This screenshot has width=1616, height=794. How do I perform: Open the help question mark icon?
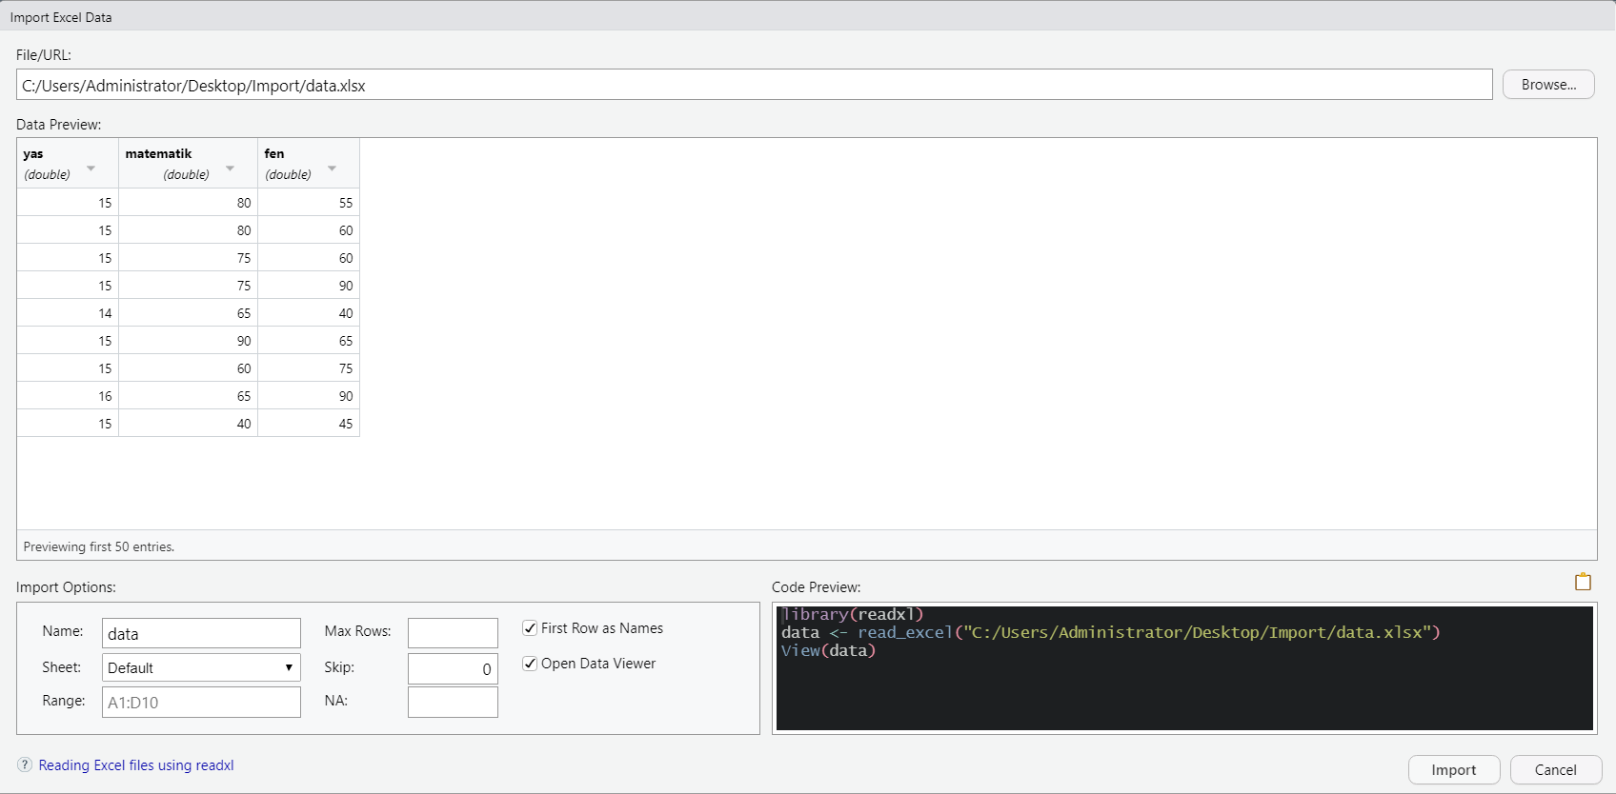pos(25,764)
